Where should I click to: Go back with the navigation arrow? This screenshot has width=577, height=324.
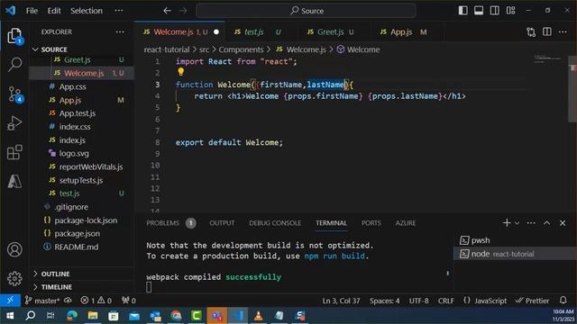pyautogui.click(x=167, y=11)
